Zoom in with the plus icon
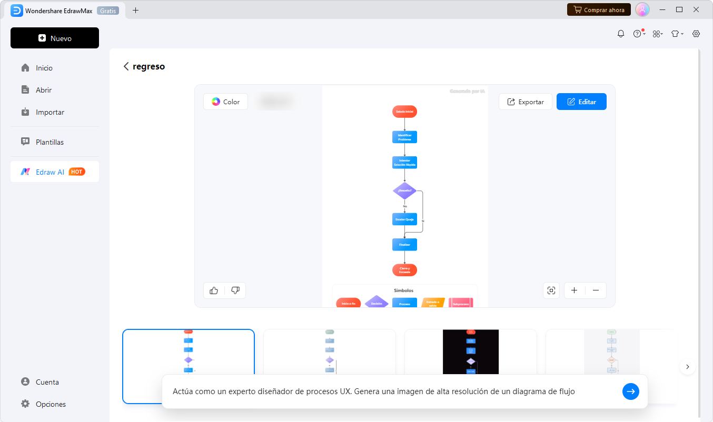Screen dimensions: 713x422 [574, 290]
